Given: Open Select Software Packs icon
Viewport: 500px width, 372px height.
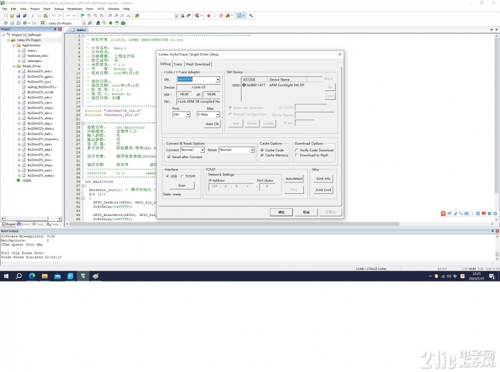Looking at the screenshot, I should pyautogui.click(x=117, y=23).
